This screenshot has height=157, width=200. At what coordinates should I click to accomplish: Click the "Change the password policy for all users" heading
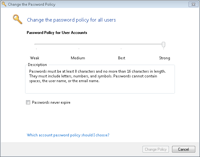(71, 20)
